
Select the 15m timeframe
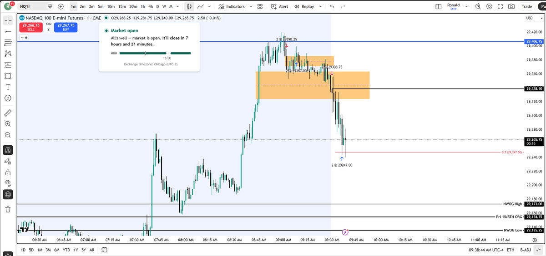coord(122,6)
